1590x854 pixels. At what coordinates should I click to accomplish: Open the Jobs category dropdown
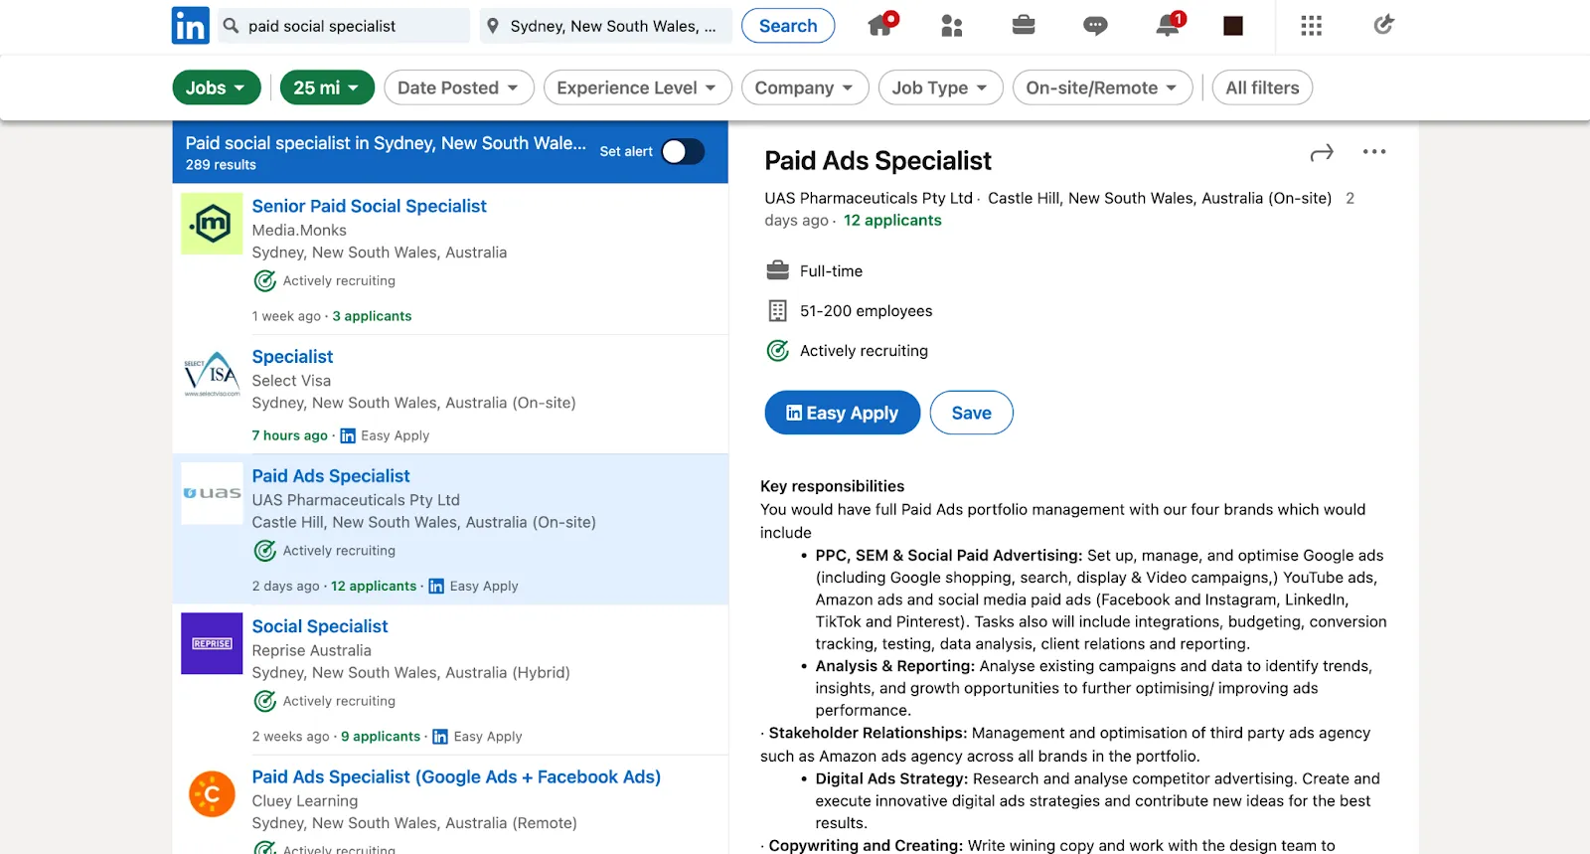(x=216, y=87)
